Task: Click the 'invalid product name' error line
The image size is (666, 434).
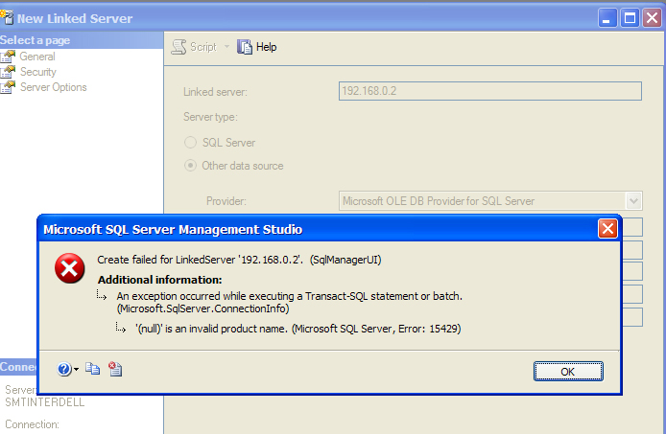Action: [x=298, y=329]
